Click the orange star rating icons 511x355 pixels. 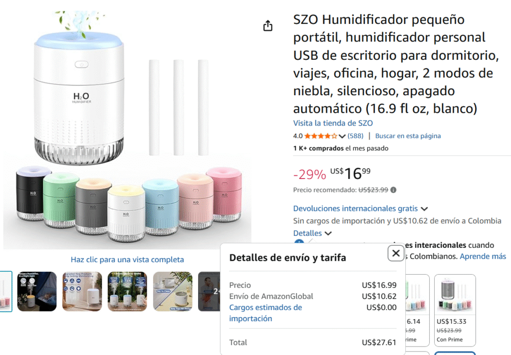coord(321,136)
